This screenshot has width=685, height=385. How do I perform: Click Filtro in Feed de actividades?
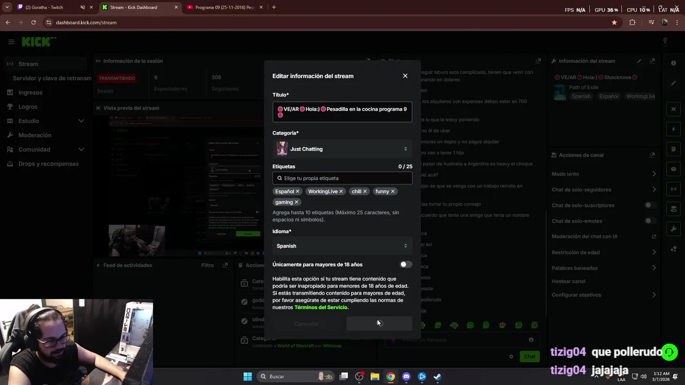tap(207, 265)
